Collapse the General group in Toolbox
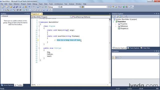 click(2, 16)
